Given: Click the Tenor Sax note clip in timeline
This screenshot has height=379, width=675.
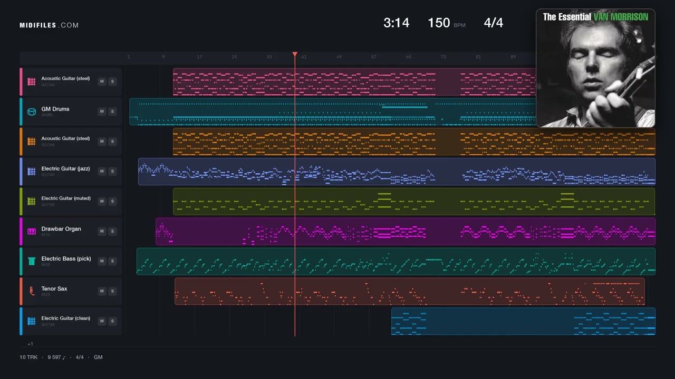Looking at the screenshot, I should [410, 291].
